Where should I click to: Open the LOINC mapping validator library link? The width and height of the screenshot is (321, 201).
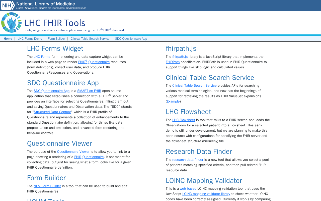(206, 194)
